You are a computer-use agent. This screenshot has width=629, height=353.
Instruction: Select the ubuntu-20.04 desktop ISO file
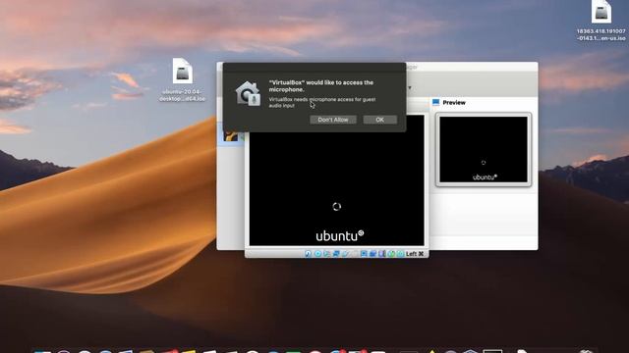pyautogui.click(x=183, y=79)
